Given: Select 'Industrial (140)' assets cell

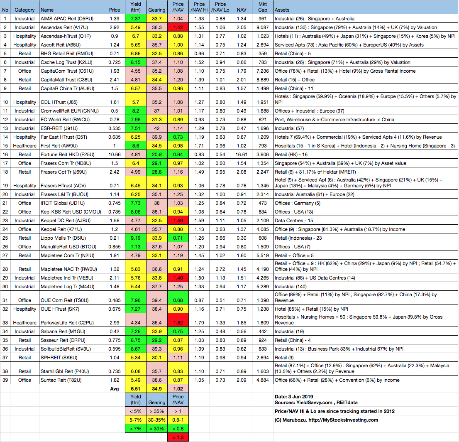Looking at the screenshot, I should (366, 287).
